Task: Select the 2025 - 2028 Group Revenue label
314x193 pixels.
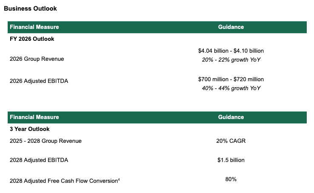Action: [x=46, y=141]
